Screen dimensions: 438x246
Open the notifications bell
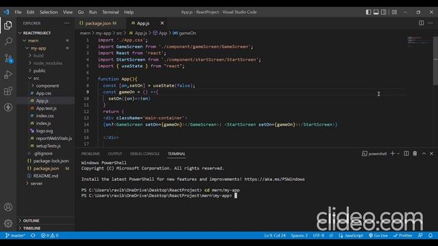click(430, 235)
